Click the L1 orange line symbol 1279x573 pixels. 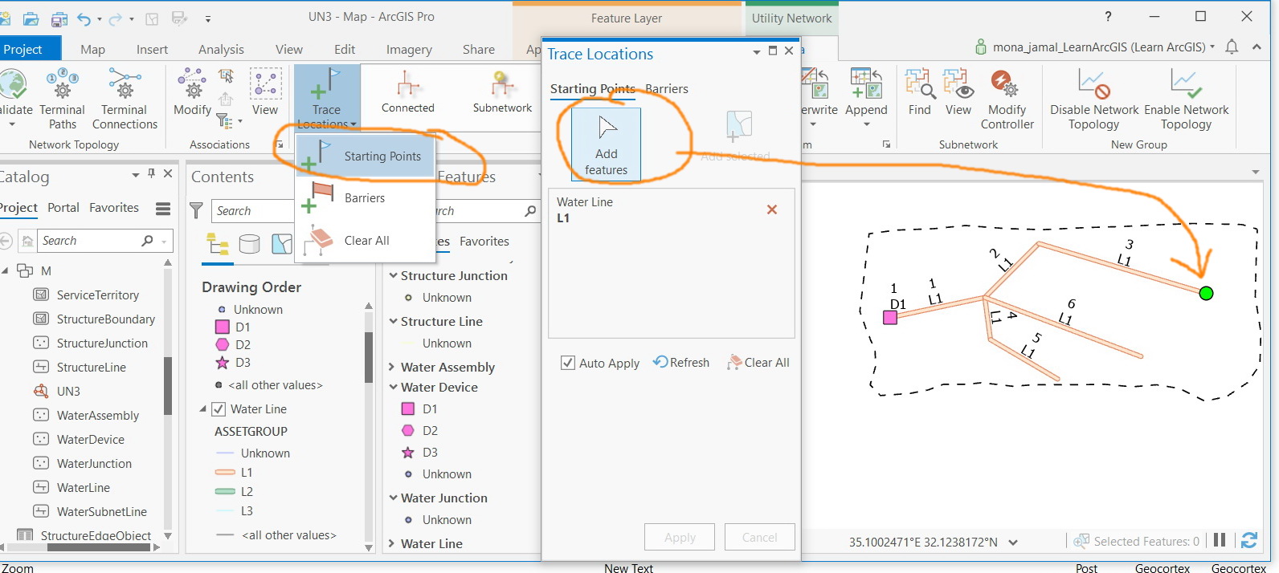pos(225,472)
